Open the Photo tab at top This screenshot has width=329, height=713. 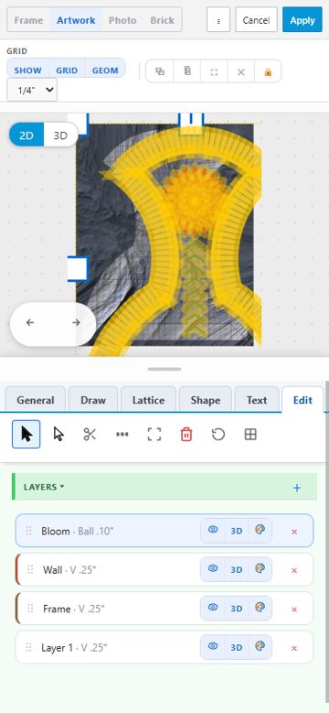point(122,20)
